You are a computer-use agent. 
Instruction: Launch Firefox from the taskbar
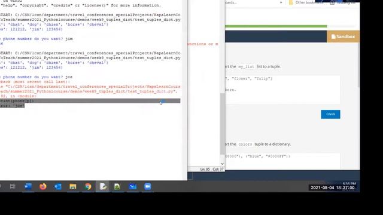pos(43,186)
